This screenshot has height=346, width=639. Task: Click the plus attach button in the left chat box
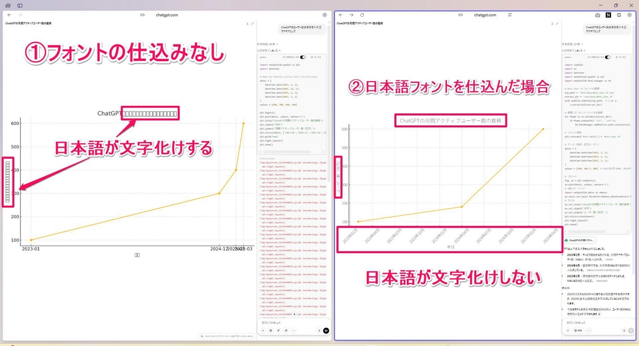click(263, 330)
